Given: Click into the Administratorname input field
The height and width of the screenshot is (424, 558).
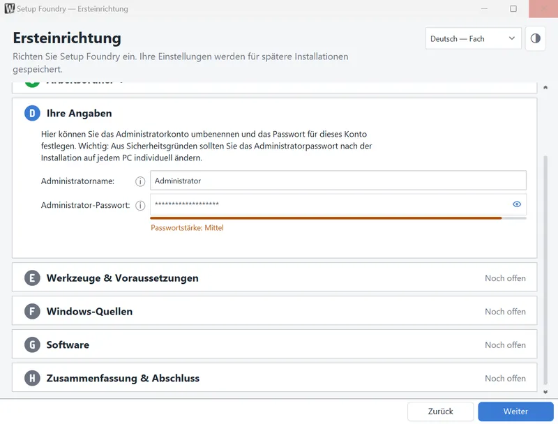Looking at the screenshot, I should click(x=338, y=181).
